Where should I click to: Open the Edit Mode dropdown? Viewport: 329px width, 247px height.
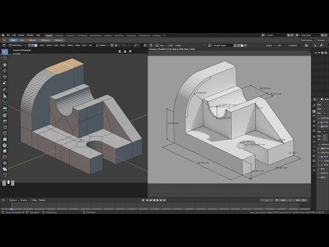coord(17,45)
